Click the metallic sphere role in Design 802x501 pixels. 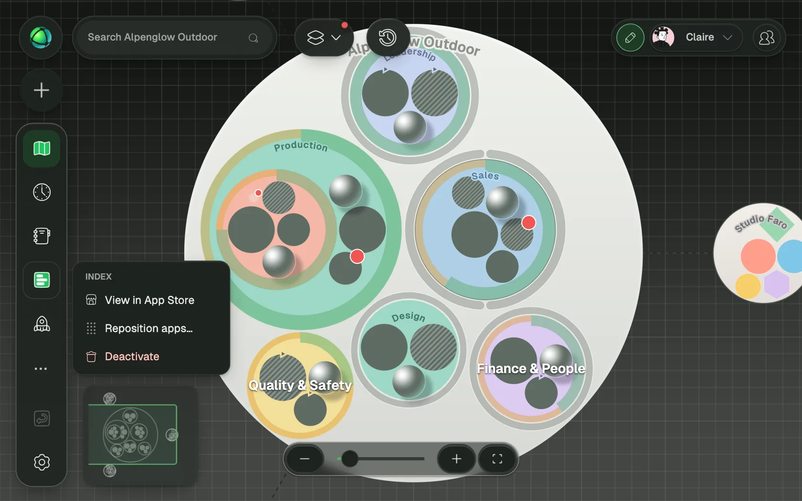coord(409,382)
